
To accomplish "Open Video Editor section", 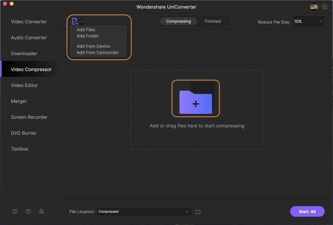I will pyautogui.click(x=24, y=85).
